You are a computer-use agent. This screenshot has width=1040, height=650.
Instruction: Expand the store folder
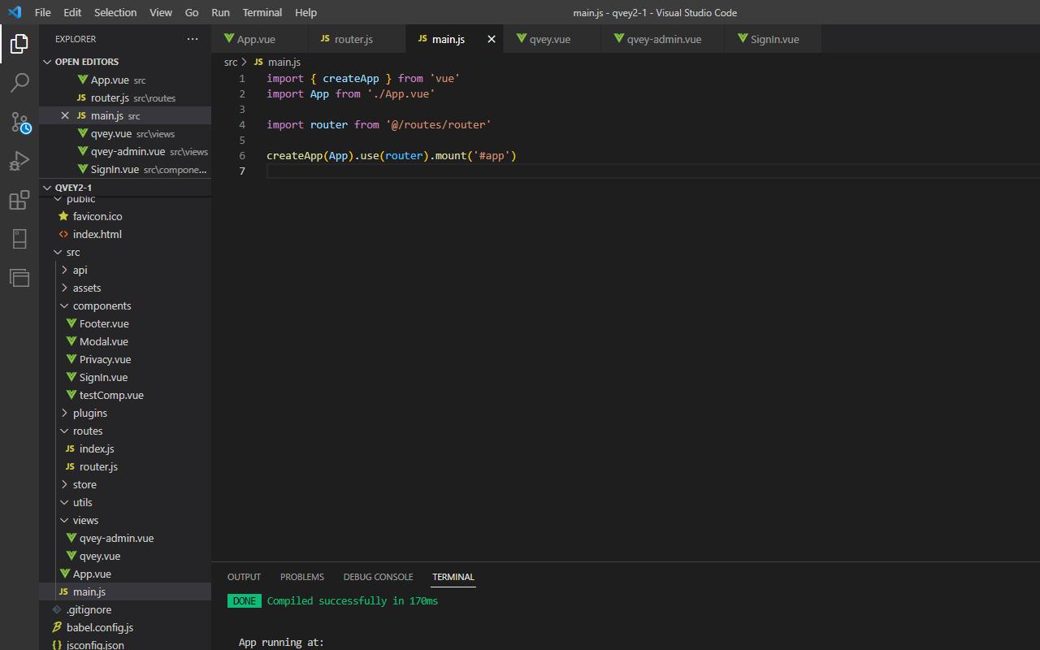point(65,484)
